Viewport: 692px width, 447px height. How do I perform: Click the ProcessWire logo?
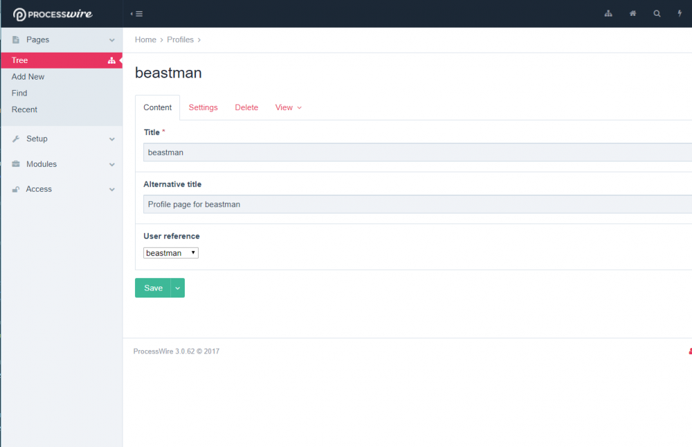tap(53, 14)
